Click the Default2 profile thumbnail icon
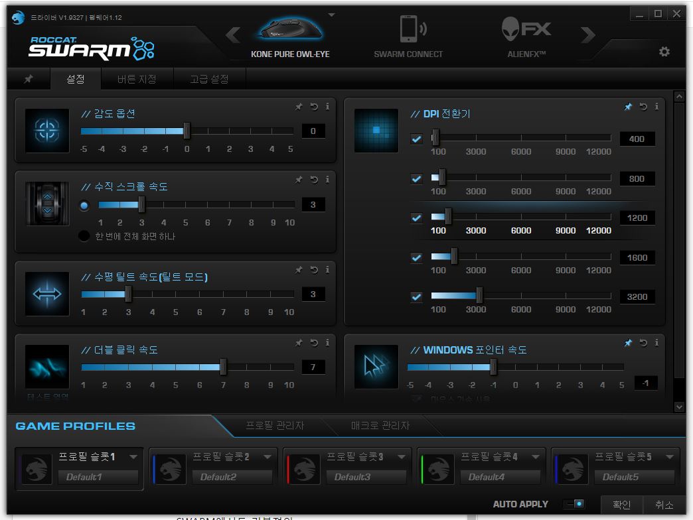Viewport: 693px width, 520px height. (x=170, y=469)
